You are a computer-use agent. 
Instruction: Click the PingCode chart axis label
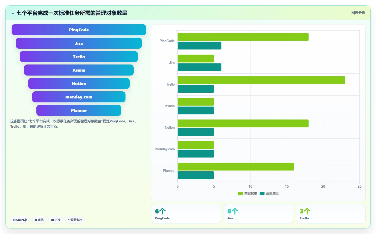(167, 41)
